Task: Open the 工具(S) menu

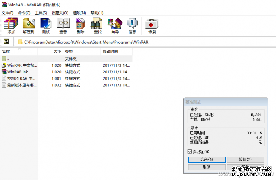Action: tap(41, 13)
